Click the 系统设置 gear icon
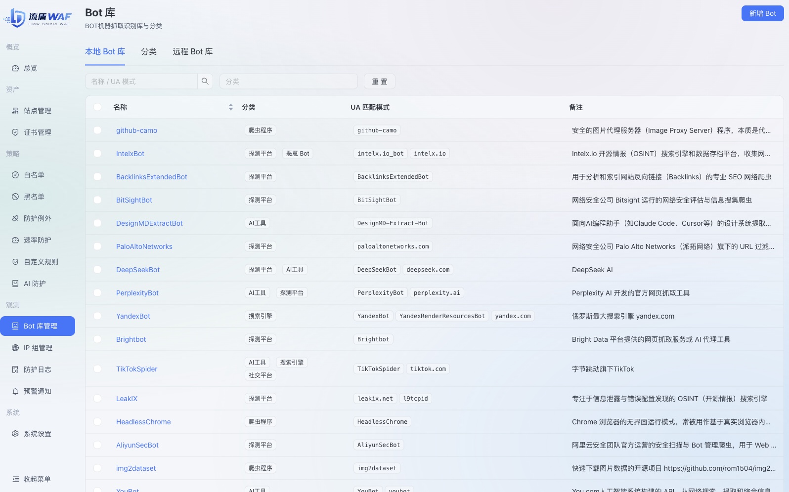The height and width of the screenshot is (492, 789). (15, 434)
